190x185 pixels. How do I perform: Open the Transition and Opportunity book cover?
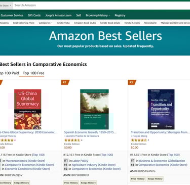click(x=161, y=109)
